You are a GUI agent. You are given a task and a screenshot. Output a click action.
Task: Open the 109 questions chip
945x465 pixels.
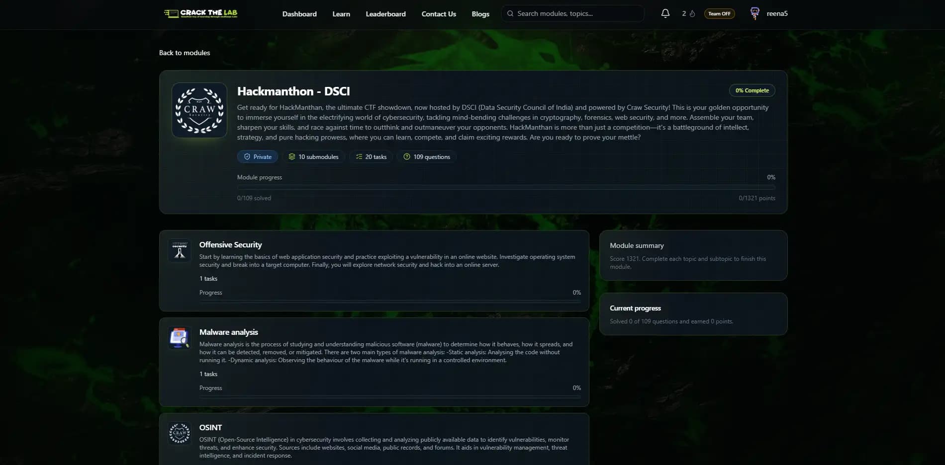(x=427, y=156)
